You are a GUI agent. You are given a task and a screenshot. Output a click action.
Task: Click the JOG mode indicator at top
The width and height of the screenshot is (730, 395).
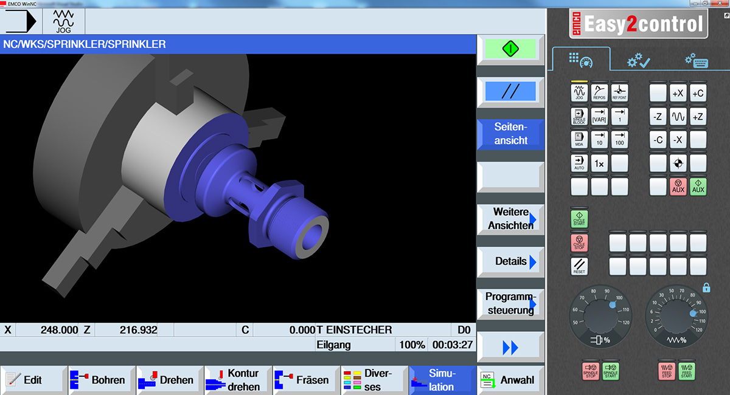(64, 20)
